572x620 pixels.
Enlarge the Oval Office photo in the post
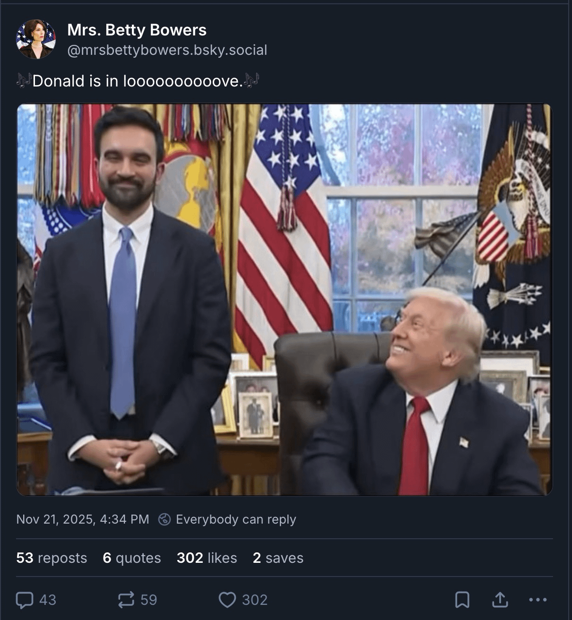point(285,300)
